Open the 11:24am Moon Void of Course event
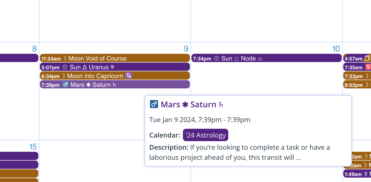The image size is (371, 182). coord(115,58)
